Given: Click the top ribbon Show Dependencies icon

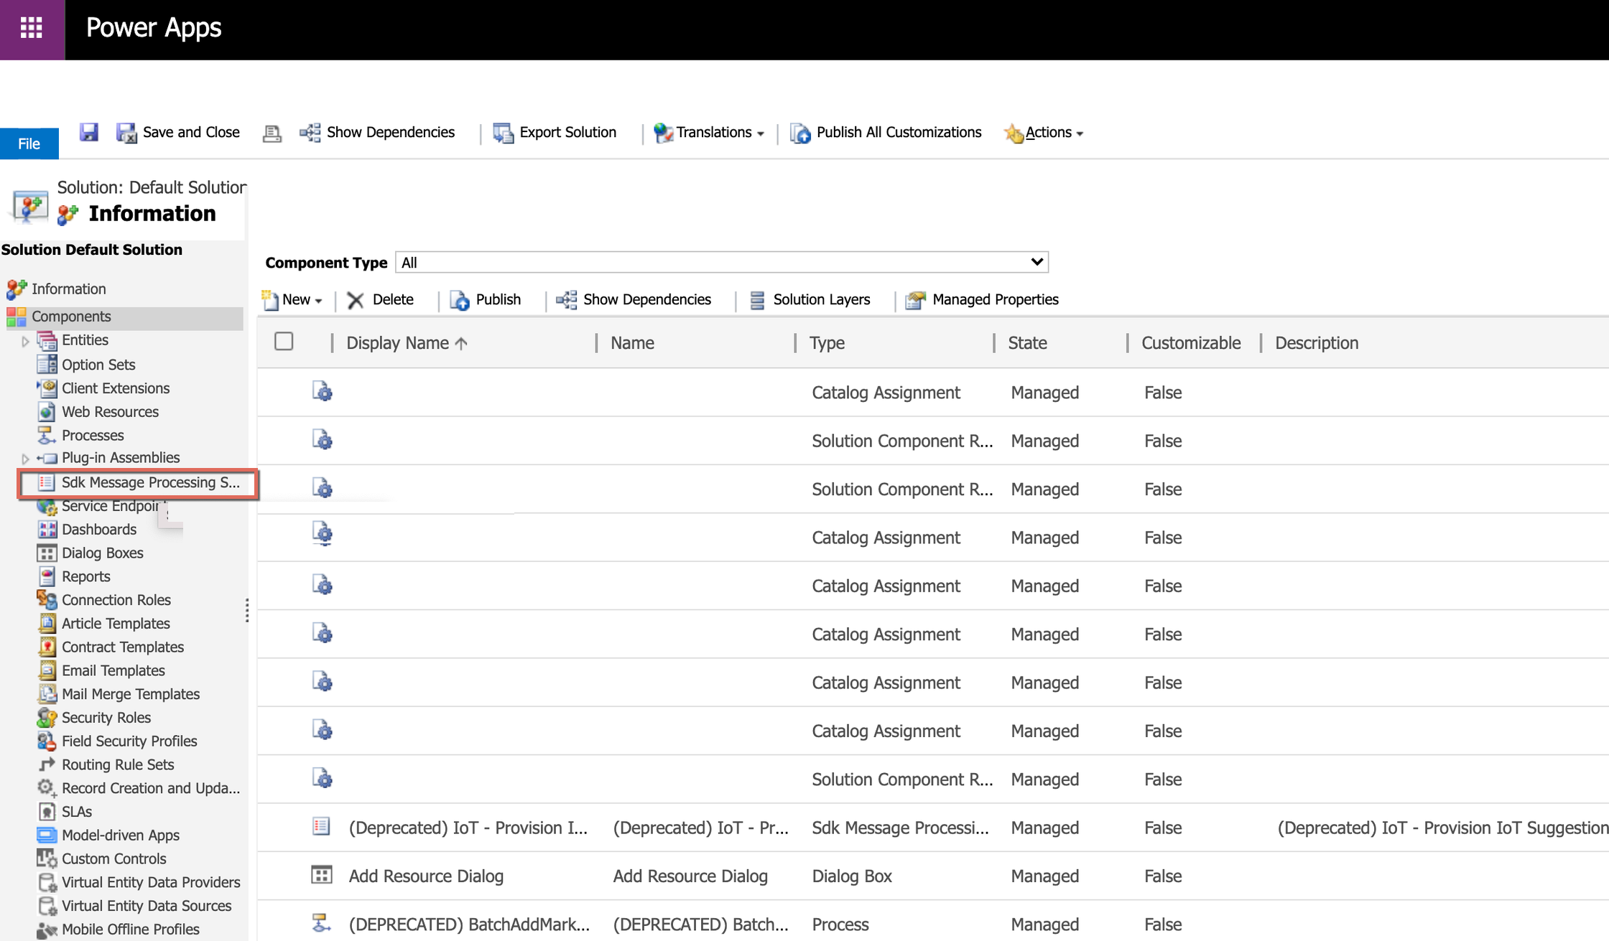Looking at the screenshot, I should pos(310,133).
